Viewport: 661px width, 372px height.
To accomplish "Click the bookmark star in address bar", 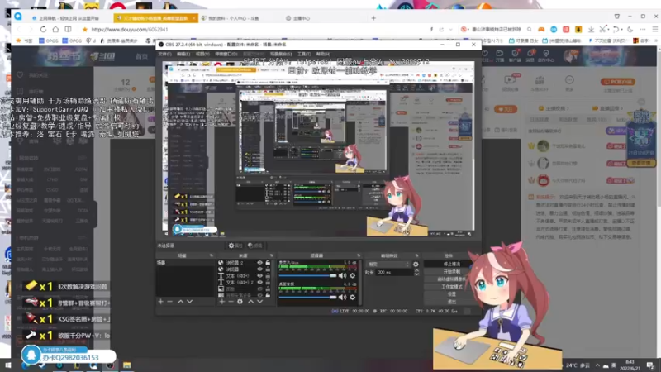I will pyautogui.click(x=85, y=30).
